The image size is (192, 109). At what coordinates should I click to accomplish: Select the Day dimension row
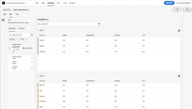(109, 91)
